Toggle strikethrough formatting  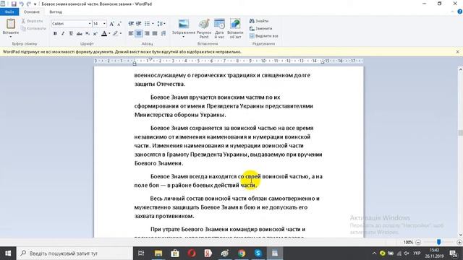point(79,34)
